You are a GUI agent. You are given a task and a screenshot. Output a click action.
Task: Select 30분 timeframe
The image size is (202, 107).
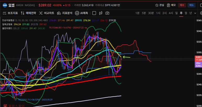[151, 13]
